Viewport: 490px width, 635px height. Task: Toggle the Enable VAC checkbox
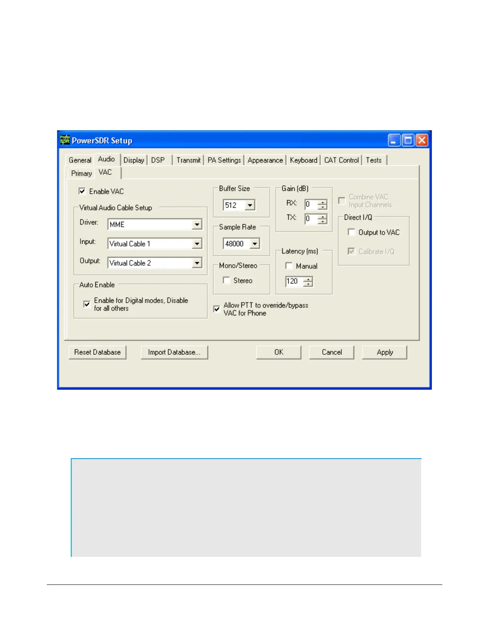82,191
